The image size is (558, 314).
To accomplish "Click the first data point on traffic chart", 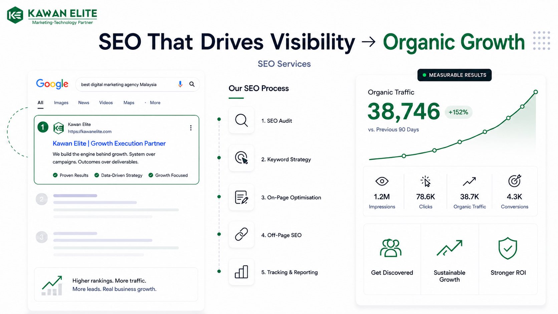I will click(404, 156).
